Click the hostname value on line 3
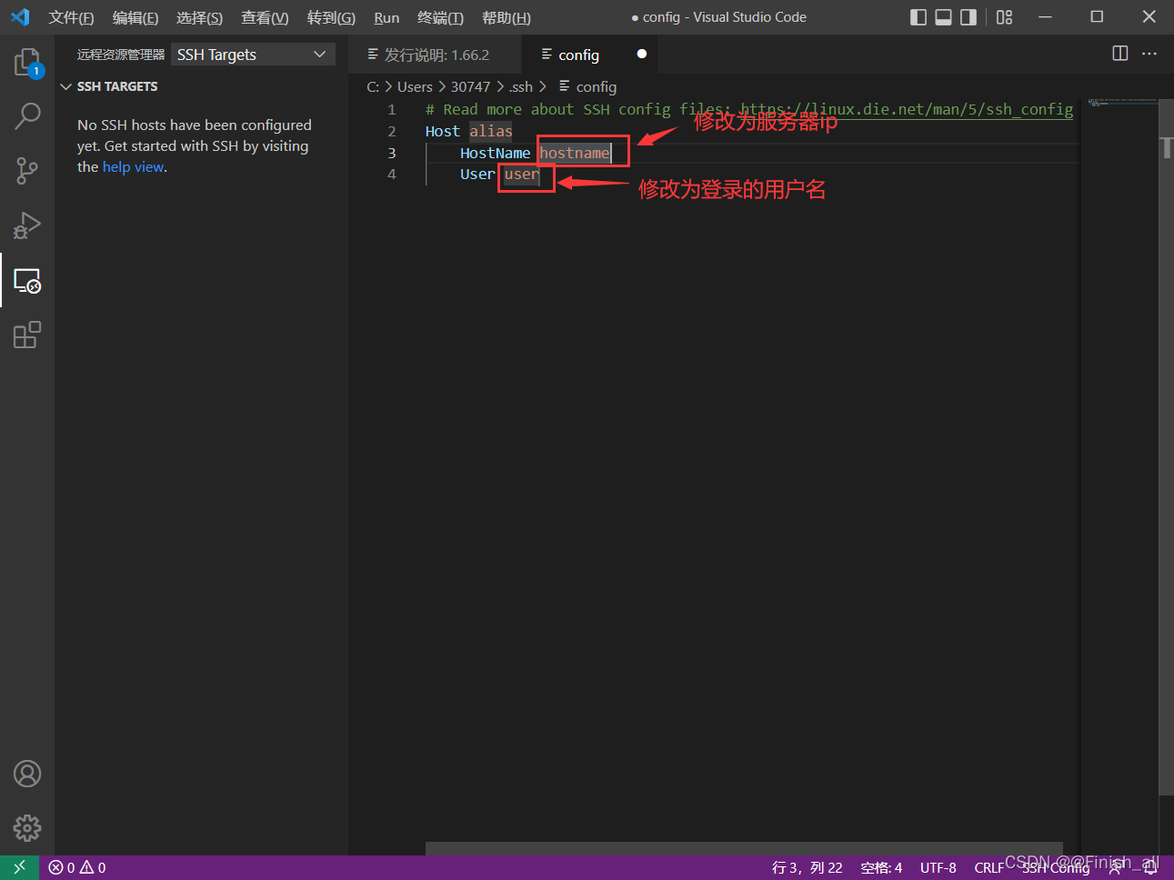This screenshot has width=1174, height=880. click(x=575, y=153)
